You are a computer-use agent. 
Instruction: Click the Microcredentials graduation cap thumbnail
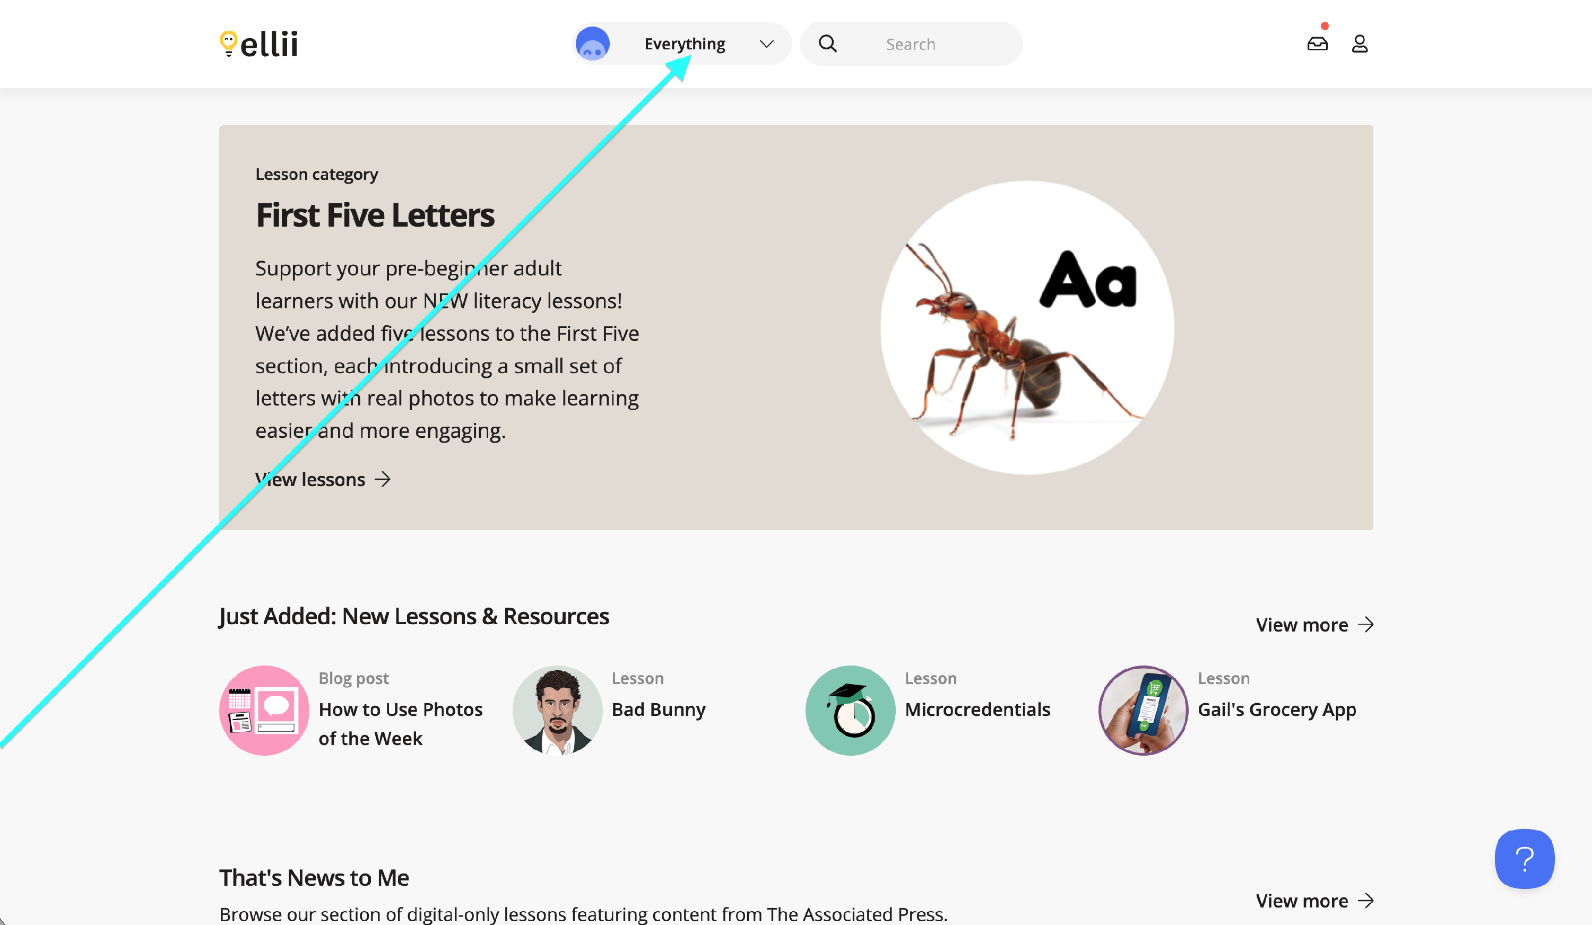pos(850,710)
